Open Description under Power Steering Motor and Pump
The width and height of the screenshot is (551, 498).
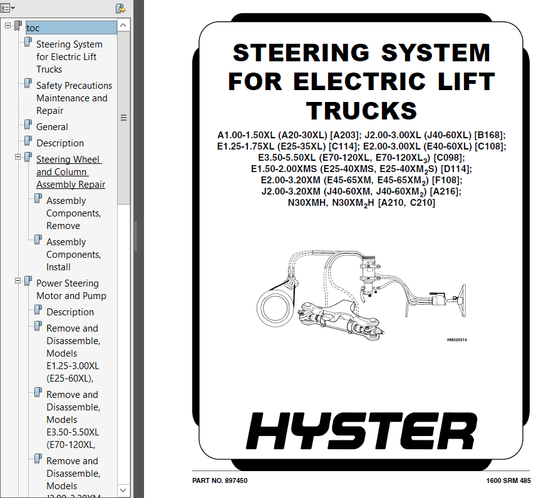click(x=70, y=312)
